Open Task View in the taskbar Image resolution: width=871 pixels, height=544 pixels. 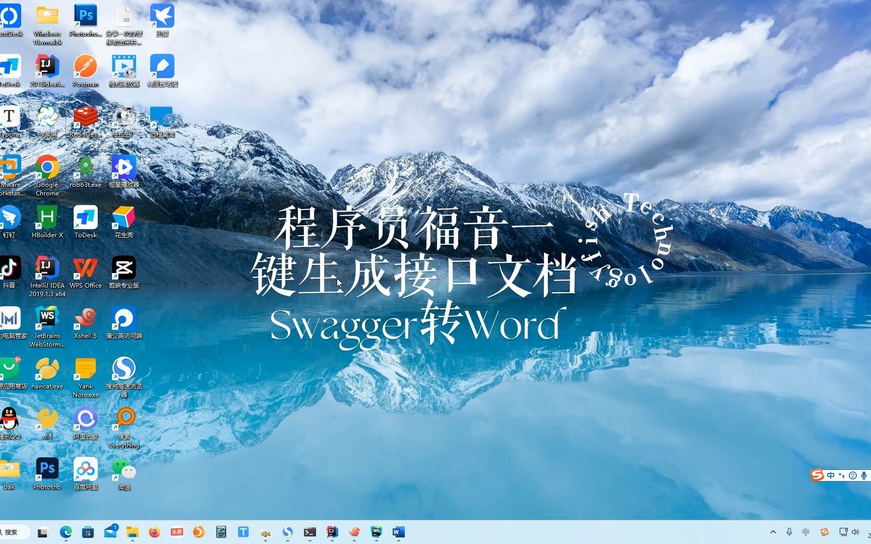pos(43,532)
